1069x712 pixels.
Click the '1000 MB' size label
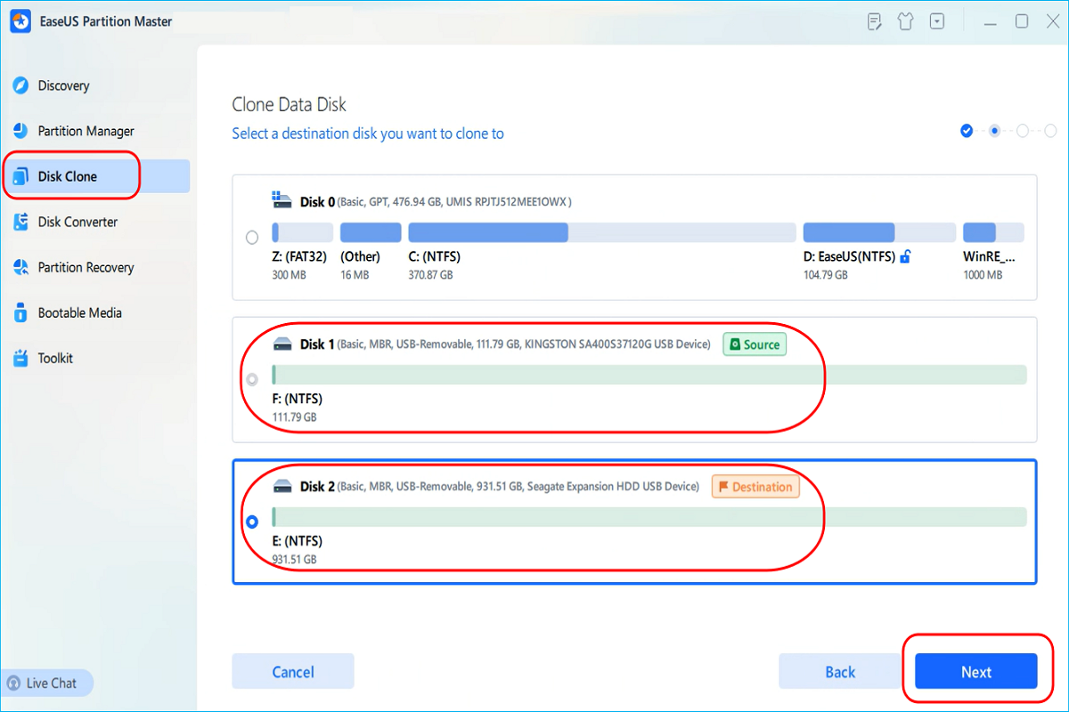tap(983, 275)
